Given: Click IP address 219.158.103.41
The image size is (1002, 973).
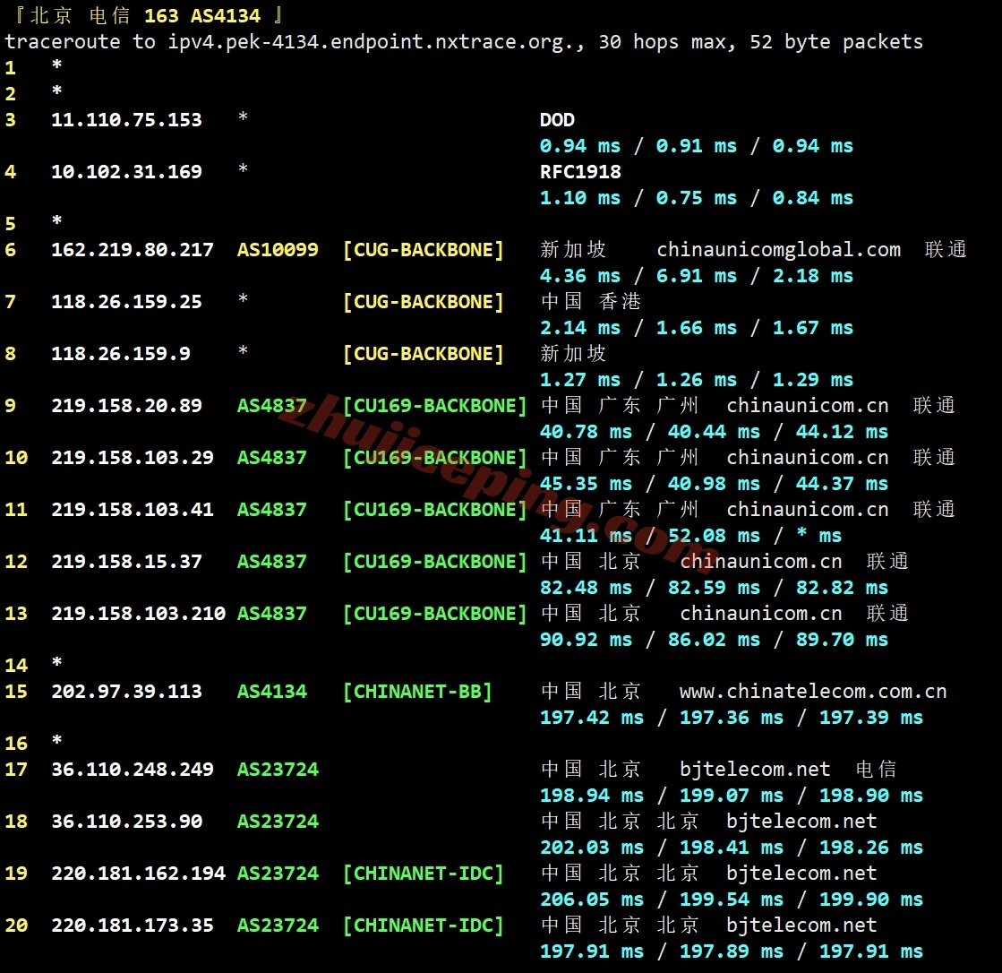Looking at the screenshot, I should [133, 510].
